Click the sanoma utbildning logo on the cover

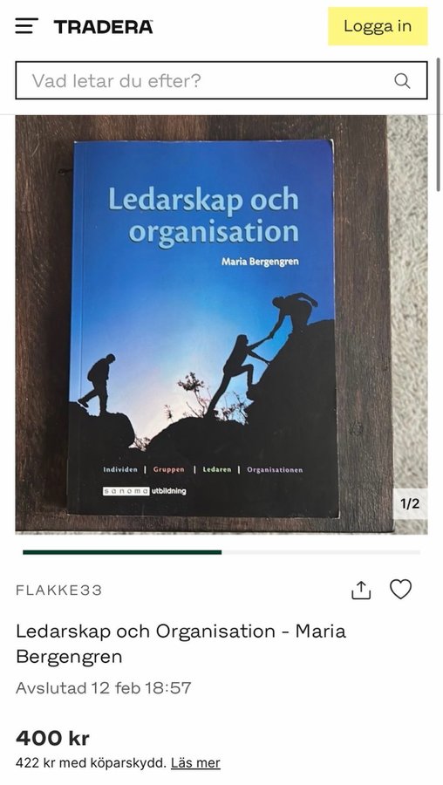[145, 491]
